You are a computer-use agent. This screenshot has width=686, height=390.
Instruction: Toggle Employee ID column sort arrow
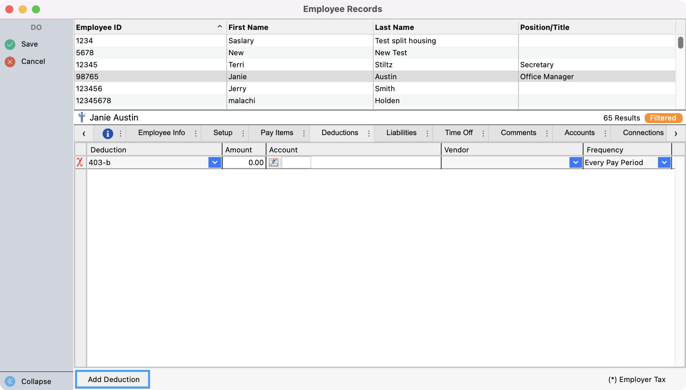click(219, 27)
